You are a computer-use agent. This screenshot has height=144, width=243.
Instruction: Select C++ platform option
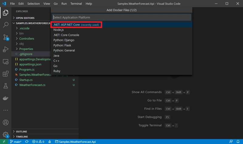tap(122, 61)
